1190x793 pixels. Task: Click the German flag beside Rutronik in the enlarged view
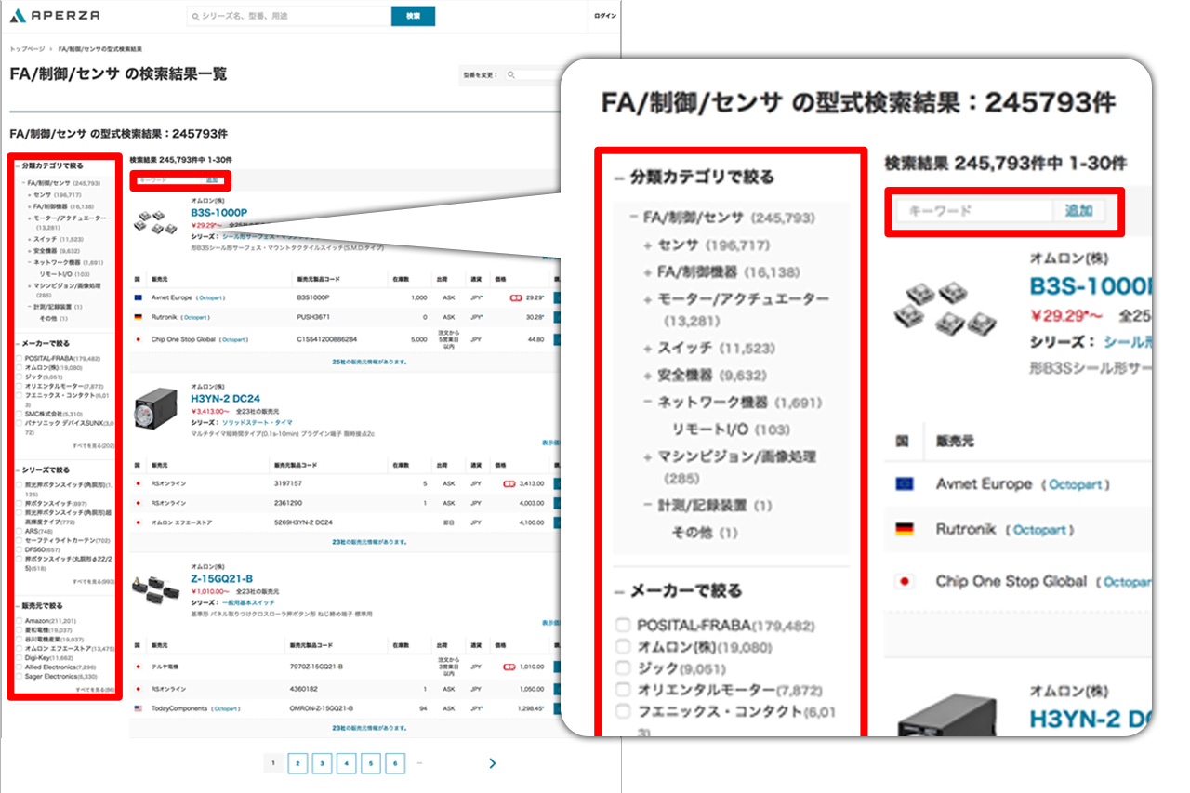[x=904, y=529]
